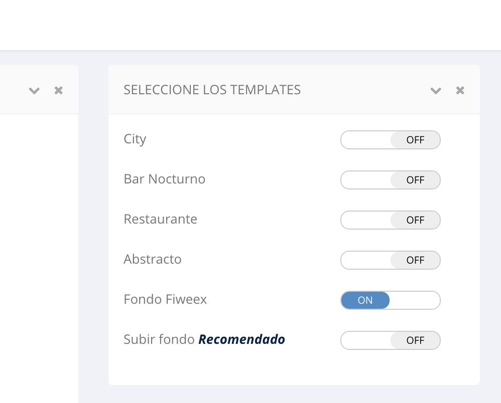Click the Restaurante template name
The image size is (501, 403).
point(161,219)
